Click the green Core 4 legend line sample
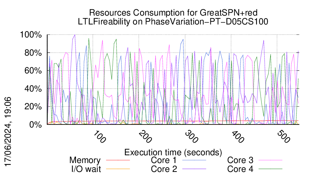The image size is (315, 176). tap(271, 169)
